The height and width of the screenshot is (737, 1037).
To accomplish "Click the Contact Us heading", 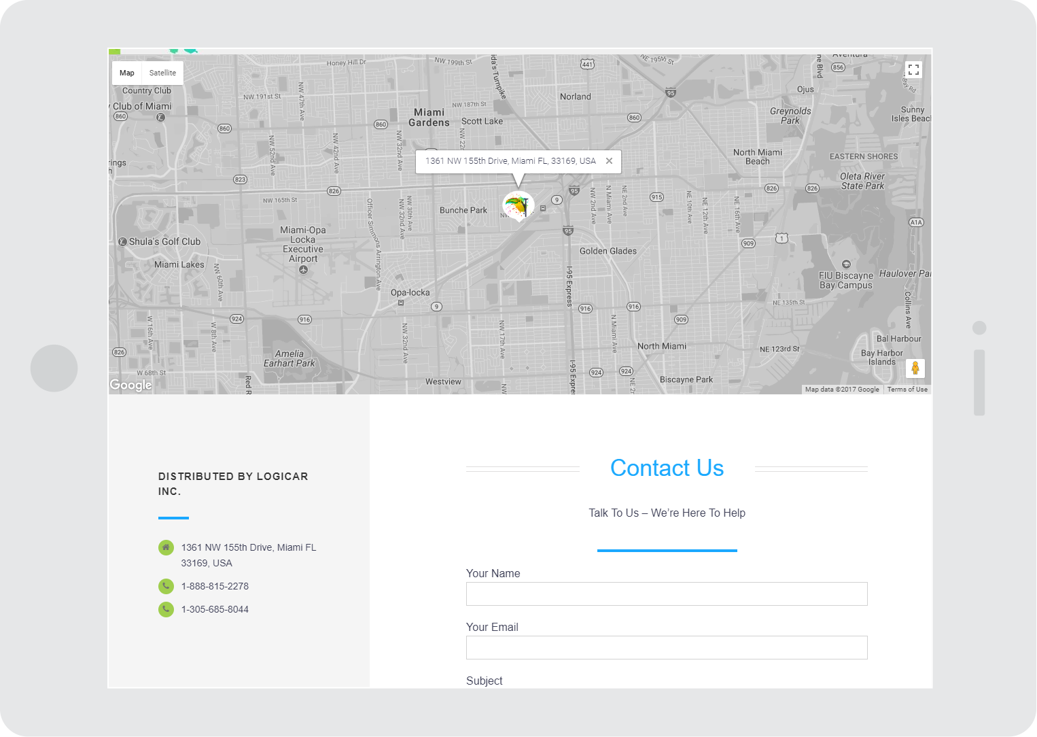I will pos(667,468).
